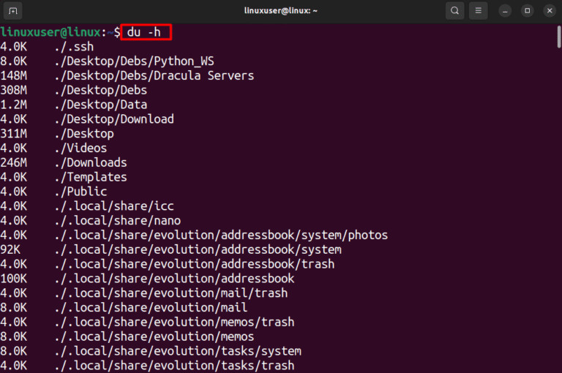Open a new terminal tab

tap(13, 11)
